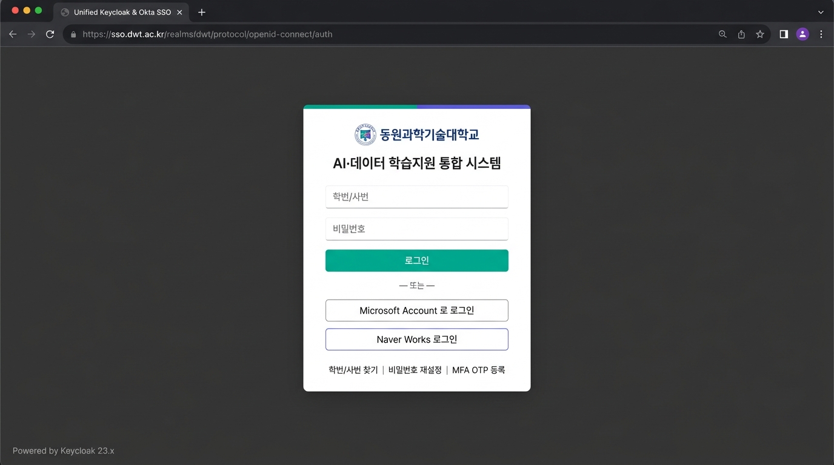This screenshot has width=834, height=465.
Task: Click the green macOS maximize window button
Action: (x=38, y=11)
